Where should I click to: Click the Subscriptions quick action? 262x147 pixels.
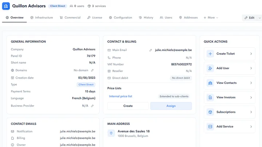click(x=229, y=112)
